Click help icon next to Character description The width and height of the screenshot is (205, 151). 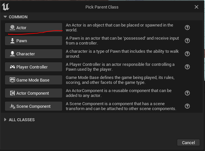pos(187,54)
